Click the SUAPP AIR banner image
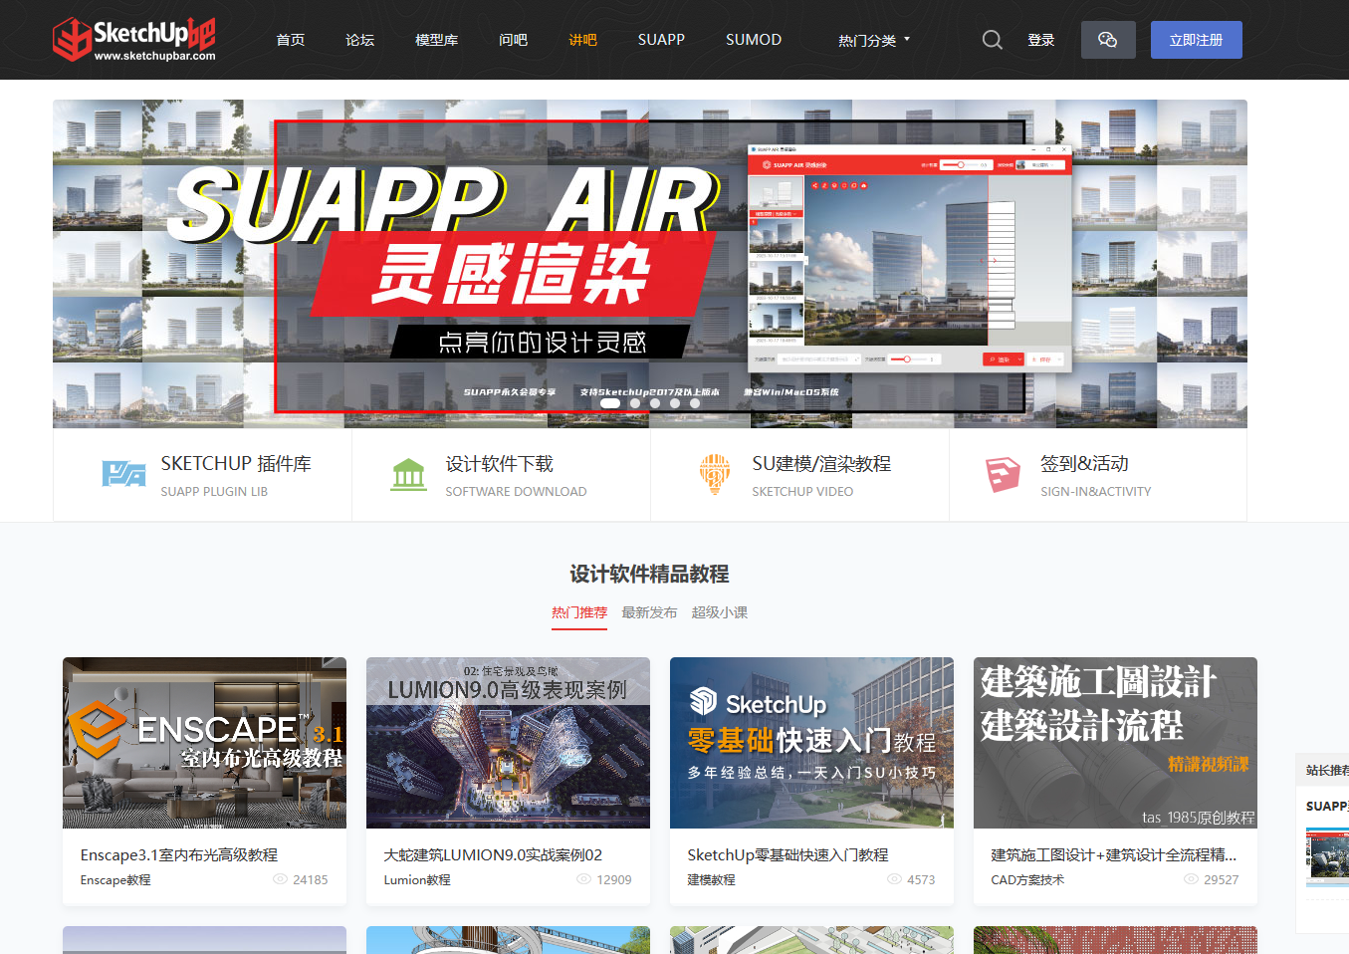Viewport: 1349px width, 954px height. click(x=650, y=264)
